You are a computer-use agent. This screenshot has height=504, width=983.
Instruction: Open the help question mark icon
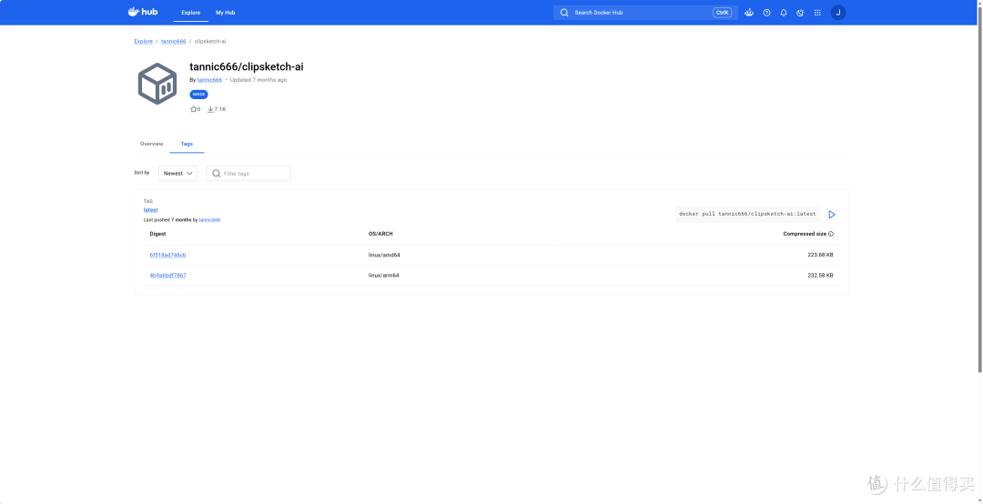pyautogui.click(x=766, y=13)
